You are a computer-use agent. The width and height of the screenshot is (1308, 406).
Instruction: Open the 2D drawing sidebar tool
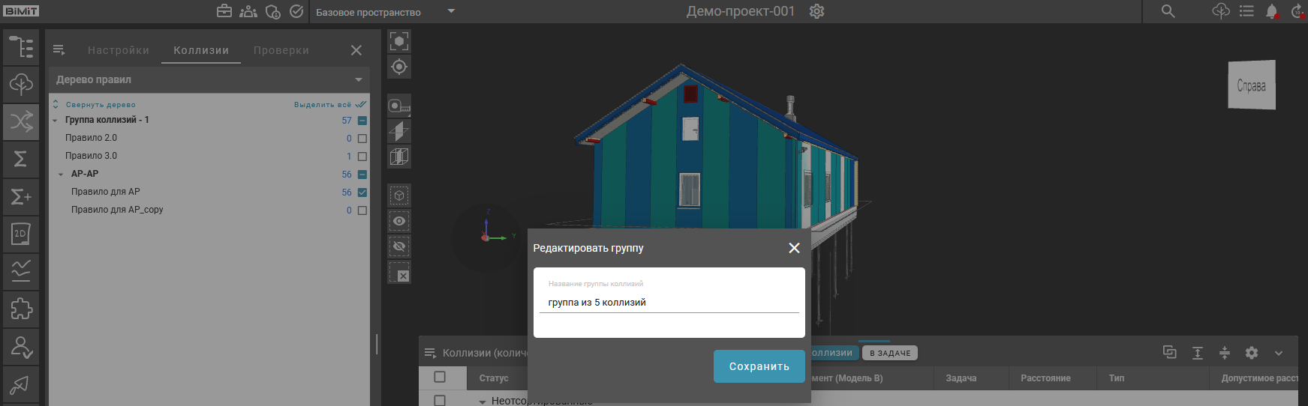click(x=21, y=233)
